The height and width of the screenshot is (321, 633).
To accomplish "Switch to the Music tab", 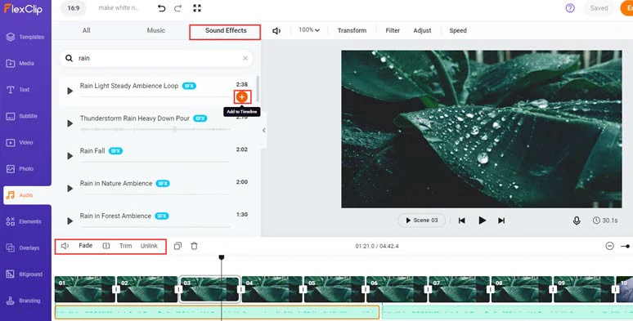I will click(x=156, y=30).
